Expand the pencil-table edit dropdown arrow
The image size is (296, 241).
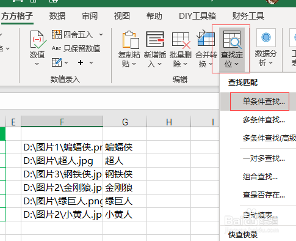(x=67, y=62)
